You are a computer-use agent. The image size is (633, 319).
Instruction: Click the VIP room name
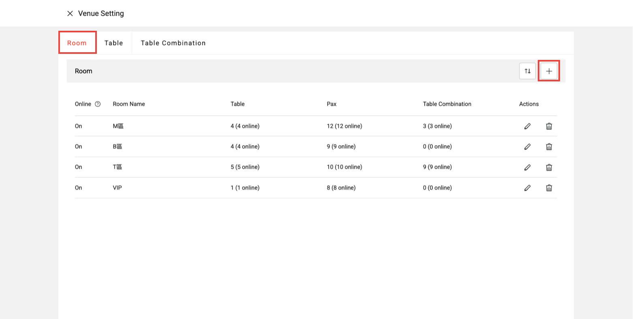117,188
